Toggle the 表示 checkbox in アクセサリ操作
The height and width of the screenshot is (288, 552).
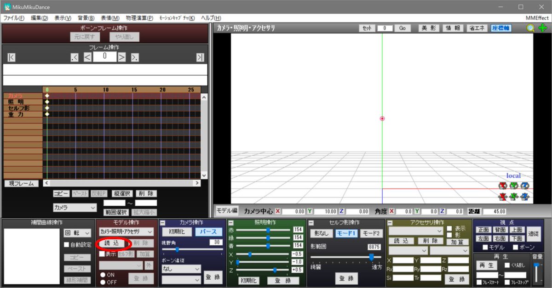449,228
